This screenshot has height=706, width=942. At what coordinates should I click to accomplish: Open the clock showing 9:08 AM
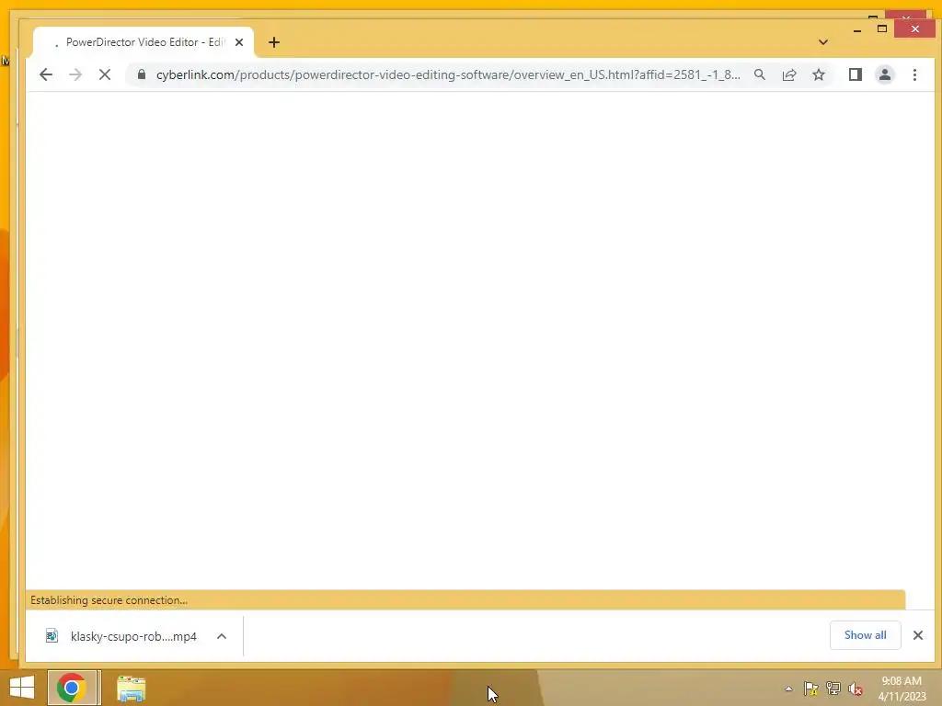[x=902, y=689]
